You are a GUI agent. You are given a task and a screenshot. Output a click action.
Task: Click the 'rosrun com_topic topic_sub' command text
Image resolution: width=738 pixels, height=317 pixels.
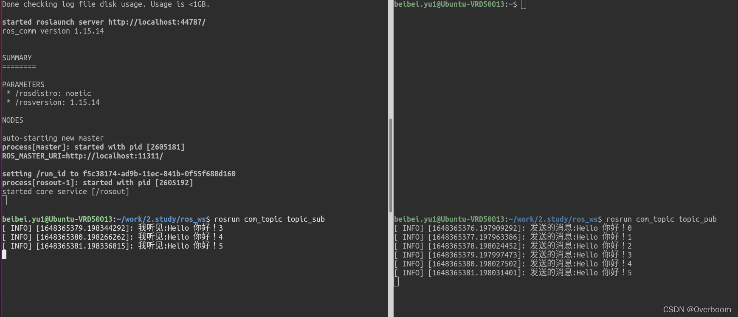point(269,219)
